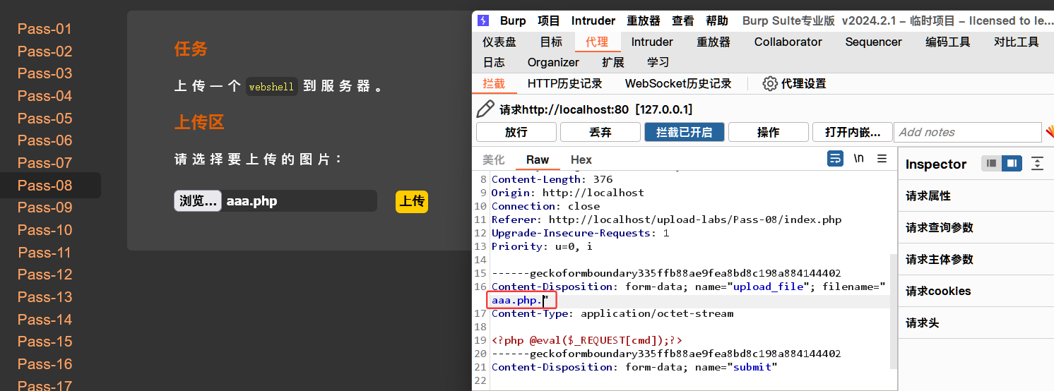1054x391 pixels.
Task: Open Pass-11 in the sidebar
Action: 45,252
